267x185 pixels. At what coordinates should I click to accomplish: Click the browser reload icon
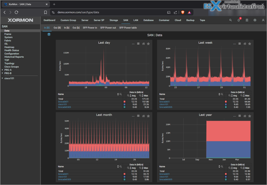[16, 12]
